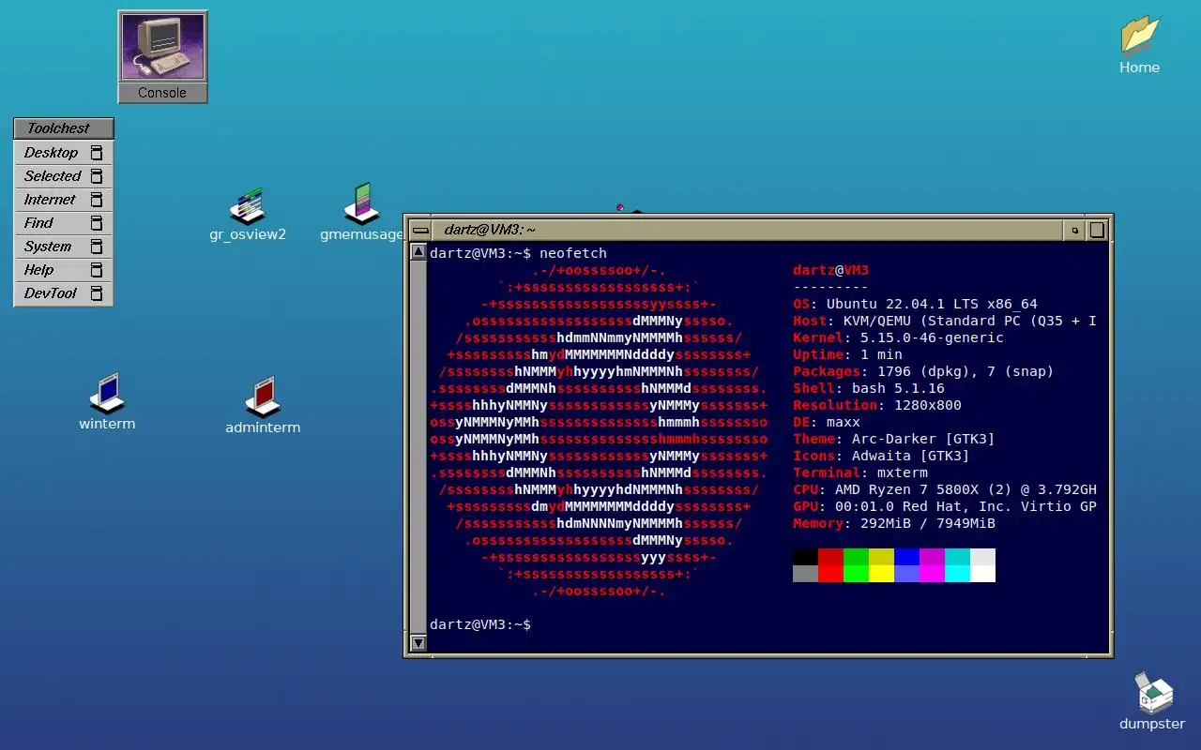
Task: Click the terminal vertical scrollbar track
Action: [x=418, y=447]
